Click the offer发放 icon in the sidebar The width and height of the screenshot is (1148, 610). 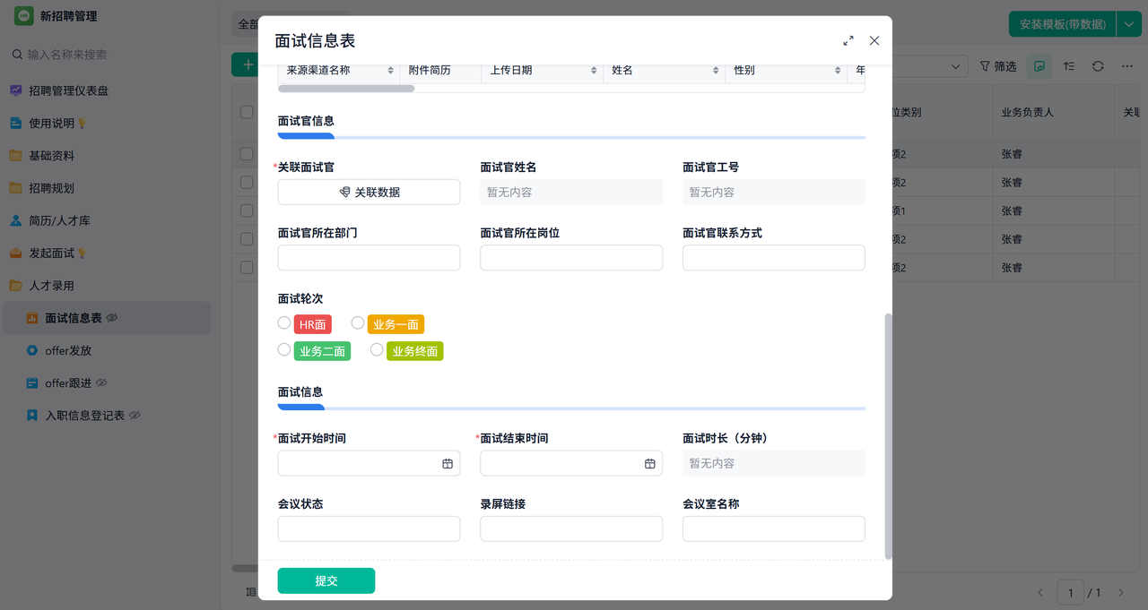click(32, 350)
